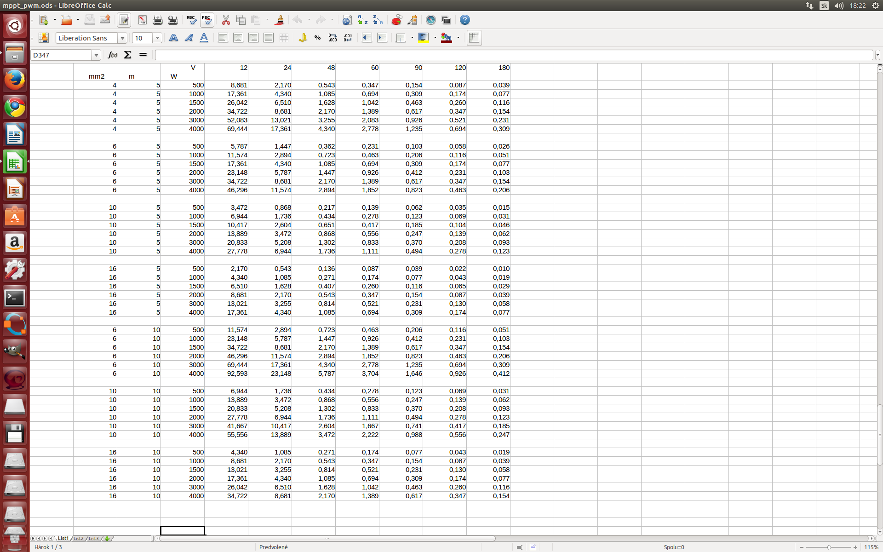Viewport: 883px width, 552px height.
Task: Switch to the List3 sheet tab
Action: 93,538
